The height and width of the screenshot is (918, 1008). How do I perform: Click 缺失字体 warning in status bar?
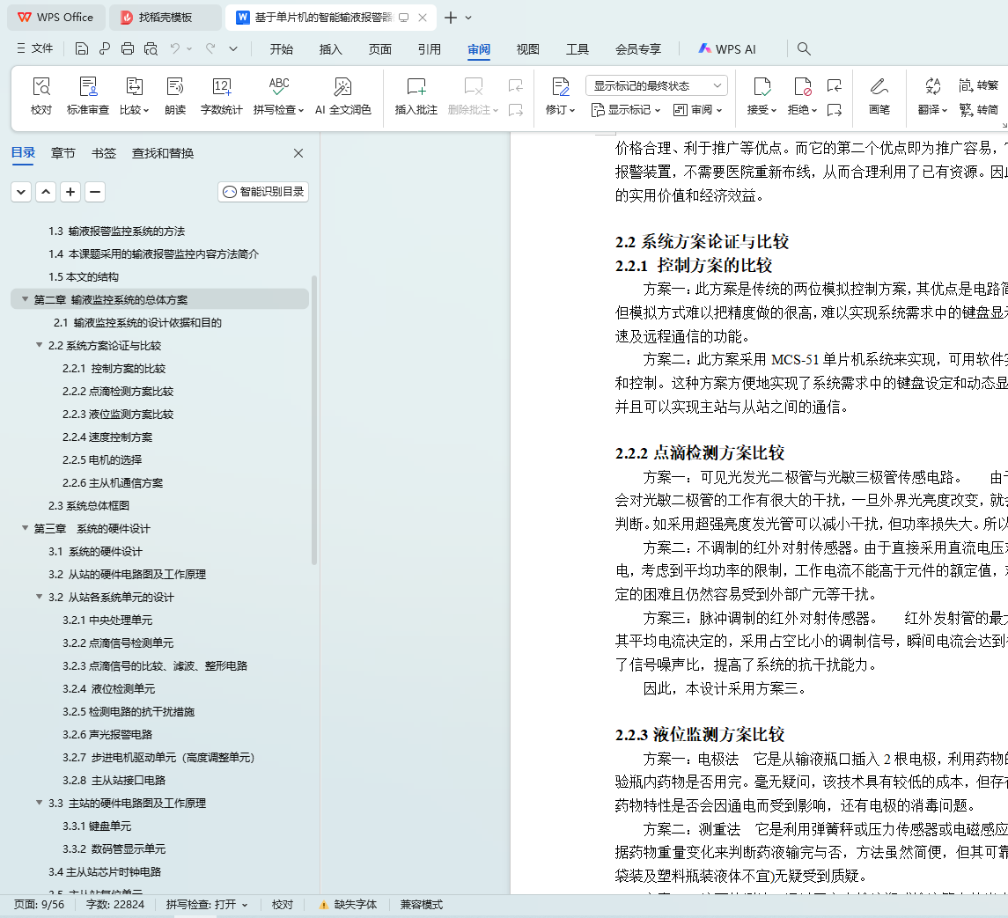click(x=348, y=905)
